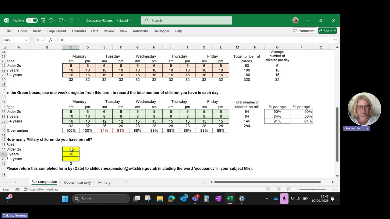
Task: Click the Save icon in the title bar
Action: pyautogui.click(x=43, y=20)
